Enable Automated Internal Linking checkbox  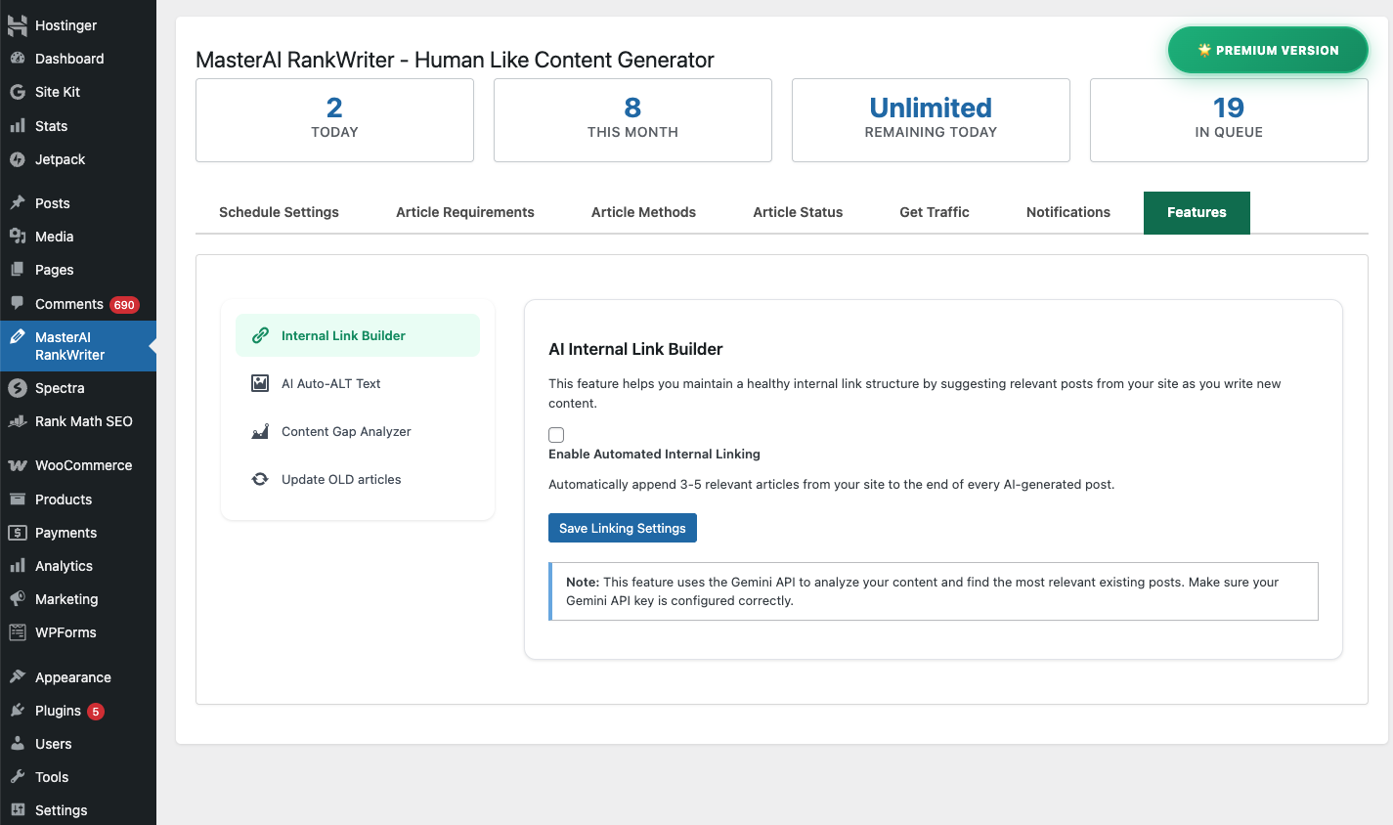556,435
